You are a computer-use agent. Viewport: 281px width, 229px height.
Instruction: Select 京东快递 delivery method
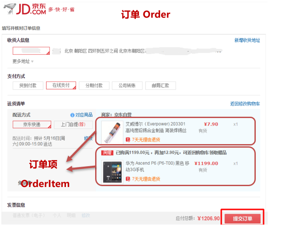point(32,125)
